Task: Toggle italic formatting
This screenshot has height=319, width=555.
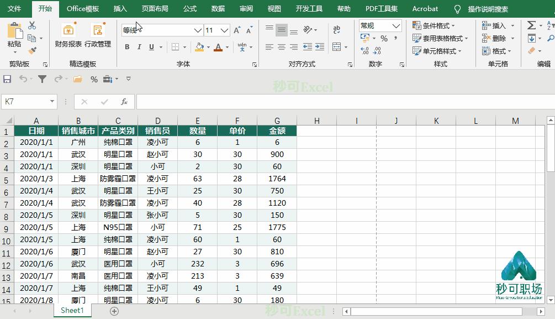Action: click(138, 47)
